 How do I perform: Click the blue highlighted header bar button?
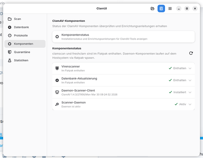(161, 9)
